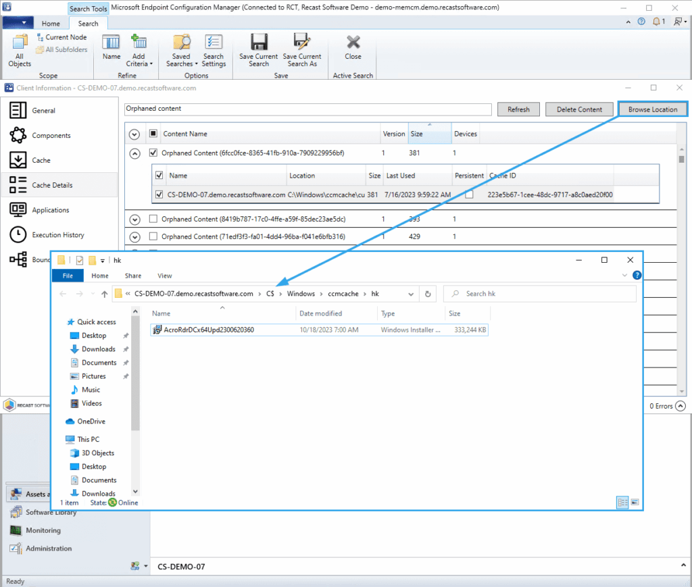Close the active search with Close icon

click(x=353, y=43)
